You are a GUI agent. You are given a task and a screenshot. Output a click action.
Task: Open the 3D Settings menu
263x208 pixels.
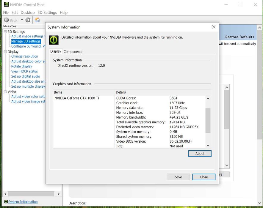pos(47,12)
